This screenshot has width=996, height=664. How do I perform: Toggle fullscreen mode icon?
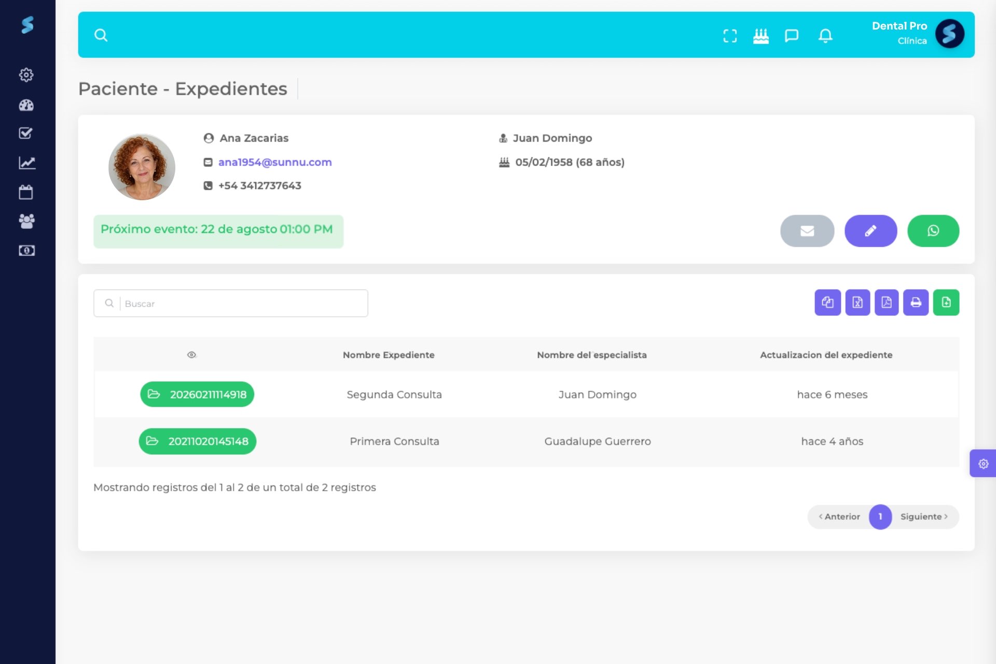click(x=730, y=36)
